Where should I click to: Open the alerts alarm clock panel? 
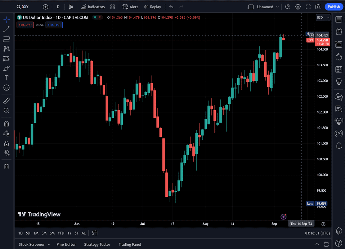(x=339, y=32)
